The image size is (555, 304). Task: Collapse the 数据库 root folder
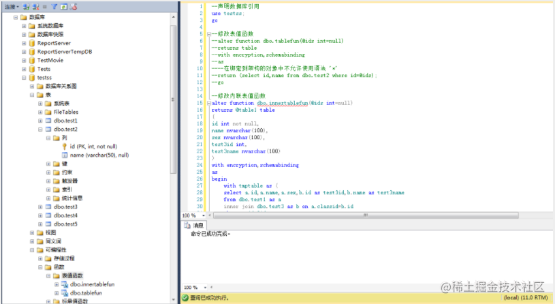[16, 17]
